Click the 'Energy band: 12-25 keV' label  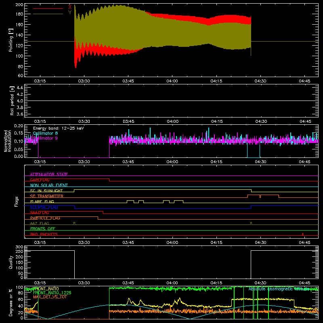pos(59,128)
